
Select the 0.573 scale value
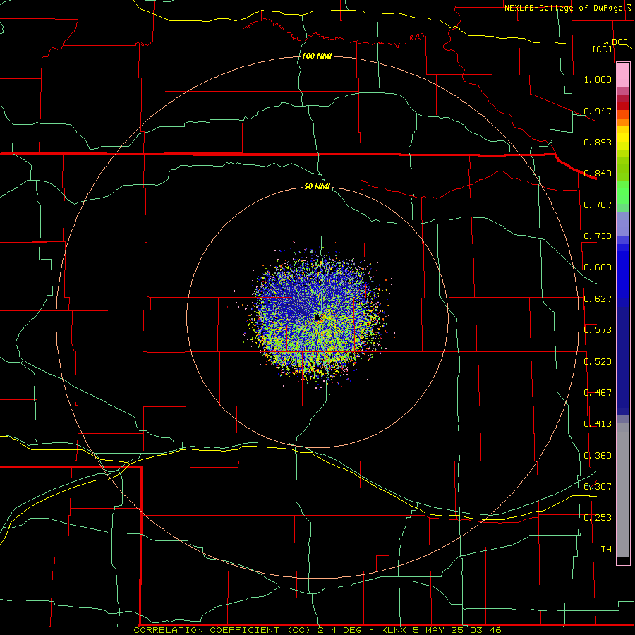(598, 330)
